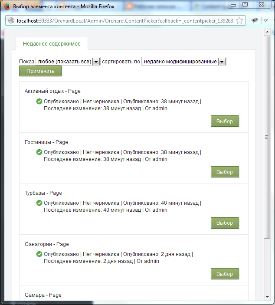The height and width of the screenshot is (305, 275).
Task: Click the Применить button
Action: (40, 71)
